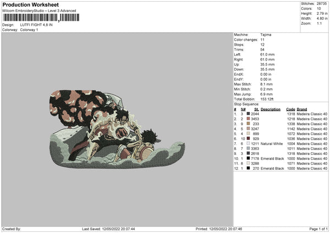Click the color swatch for stop 1 (2044 stitches)
This screenshot has width=330, height=233.
(249, 114)
